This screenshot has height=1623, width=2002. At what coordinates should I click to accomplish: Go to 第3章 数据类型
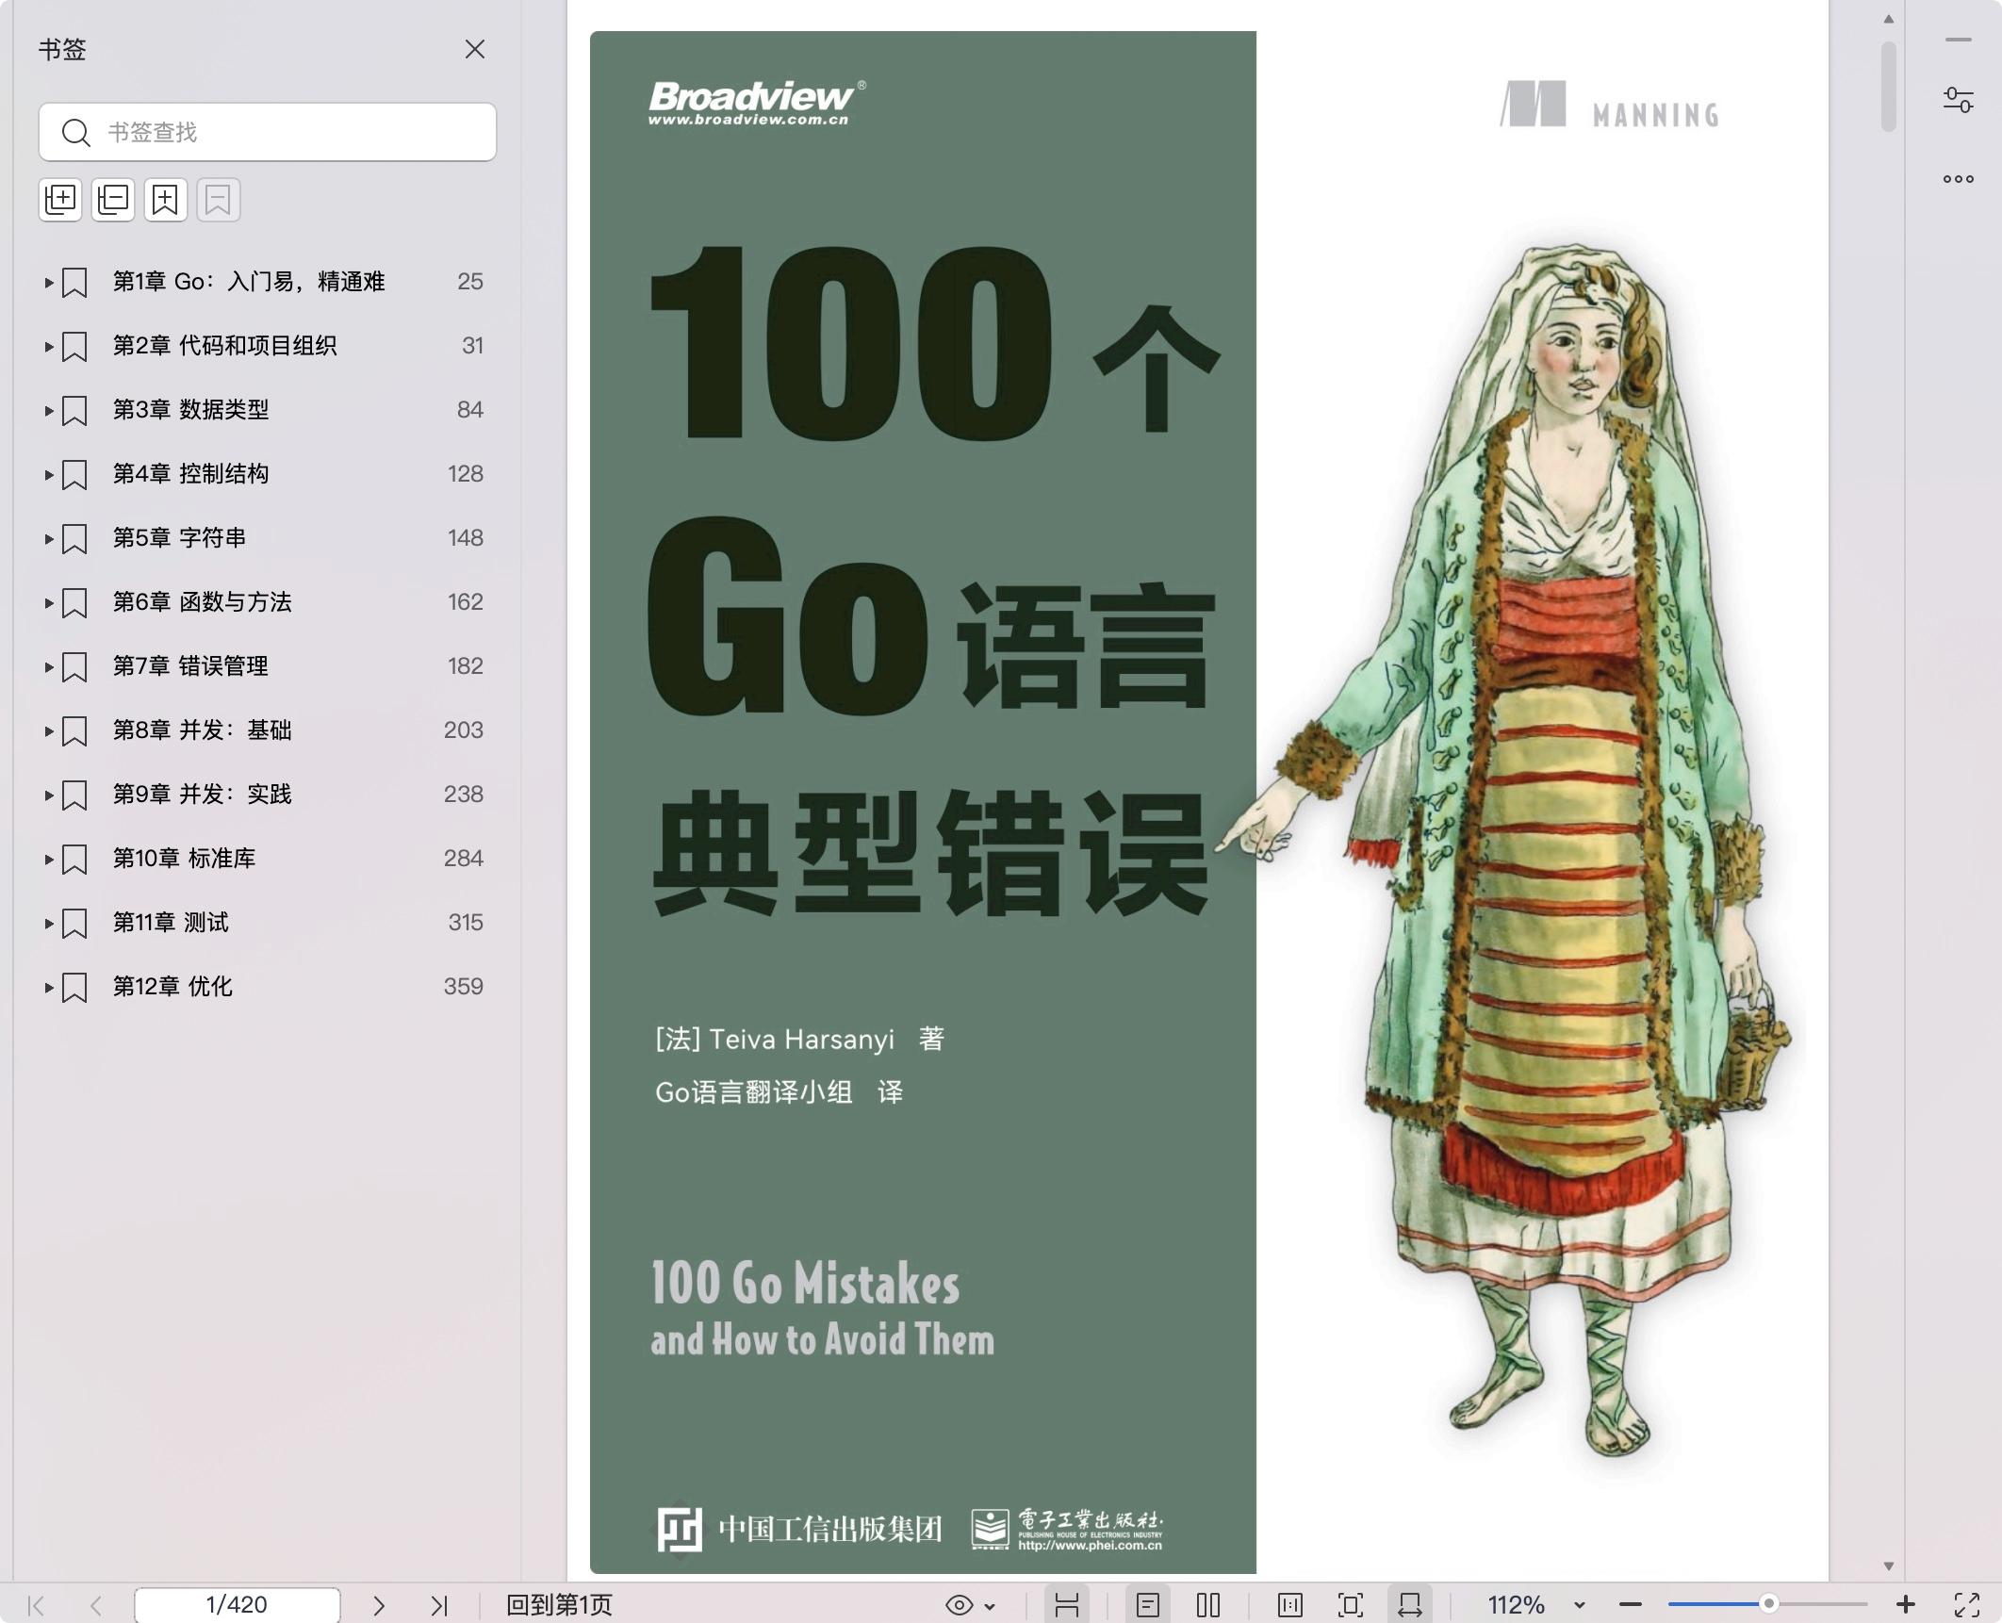pyautogui.click(x=190, y=410)
